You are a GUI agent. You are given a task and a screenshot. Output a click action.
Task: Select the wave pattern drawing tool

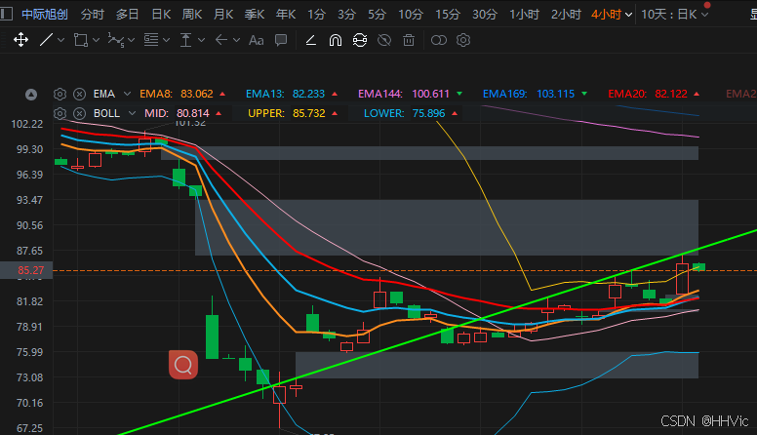coord(116,40)
